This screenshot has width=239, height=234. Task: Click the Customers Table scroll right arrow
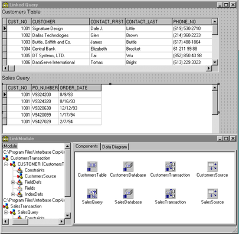tap(209, 68)
